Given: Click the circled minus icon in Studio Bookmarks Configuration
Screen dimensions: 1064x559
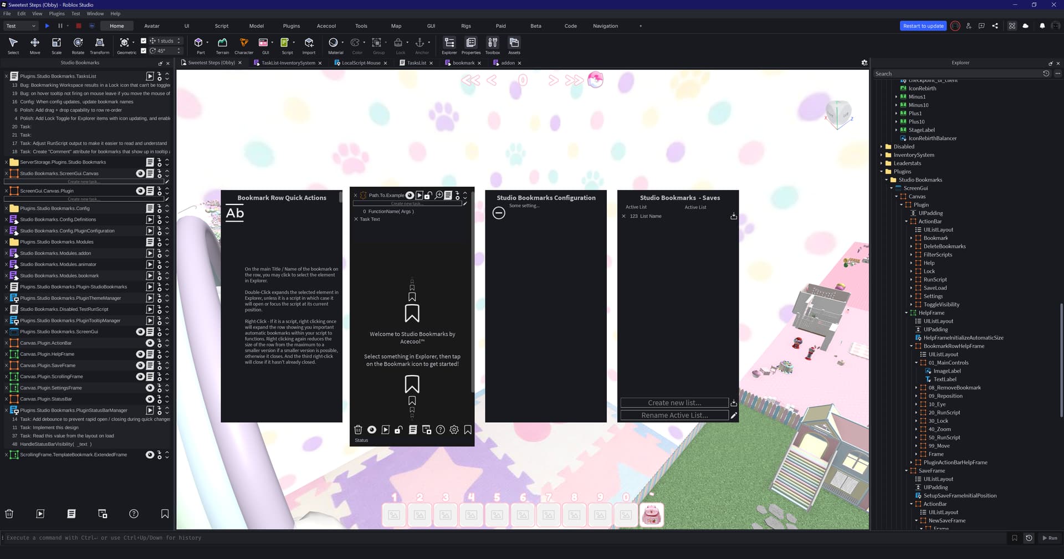Looking at the screenshot, I should 499,213.
